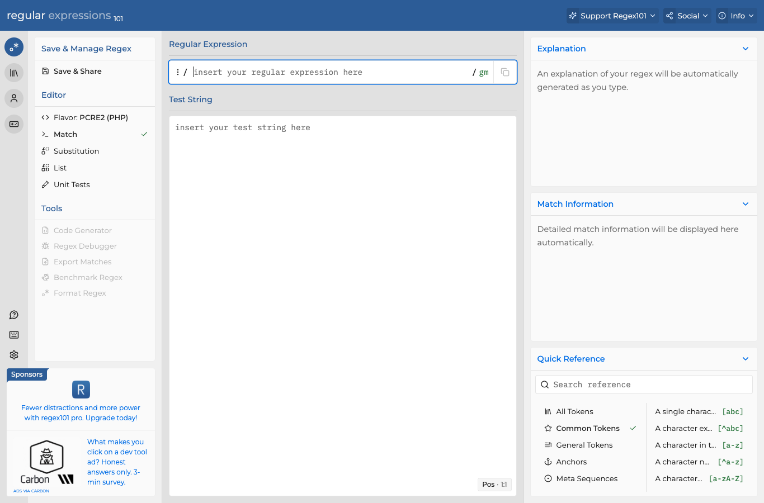Click the Code Generator file icon

[45, 230]
